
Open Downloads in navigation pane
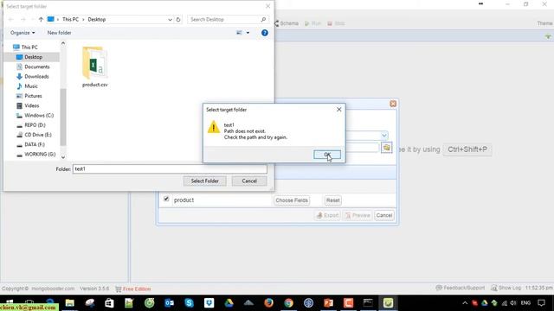[36, 77]
